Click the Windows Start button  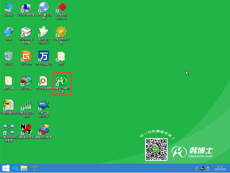6,168
